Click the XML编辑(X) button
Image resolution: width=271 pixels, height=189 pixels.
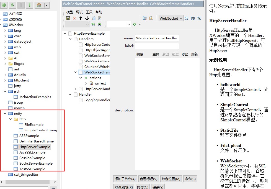pos(123,187)
